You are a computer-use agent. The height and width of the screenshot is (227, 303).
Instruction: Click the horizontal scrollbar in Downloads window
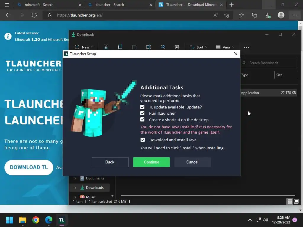[208, 196]
